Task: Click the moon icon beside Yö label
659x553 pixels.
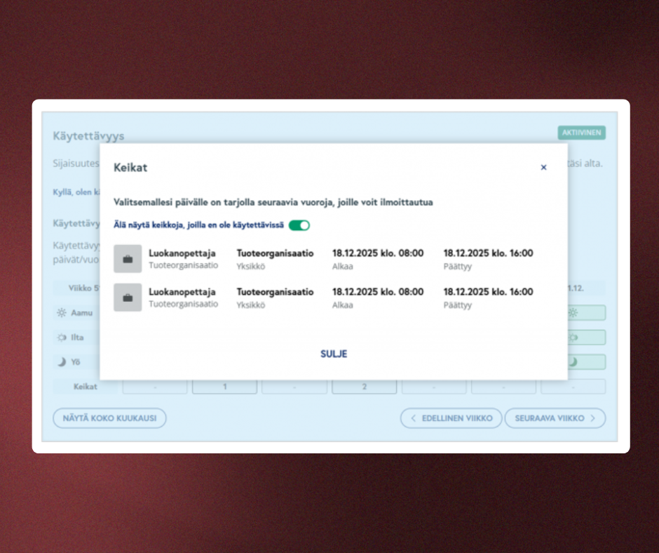Action: pyautogui.click(x=62, y=362)
